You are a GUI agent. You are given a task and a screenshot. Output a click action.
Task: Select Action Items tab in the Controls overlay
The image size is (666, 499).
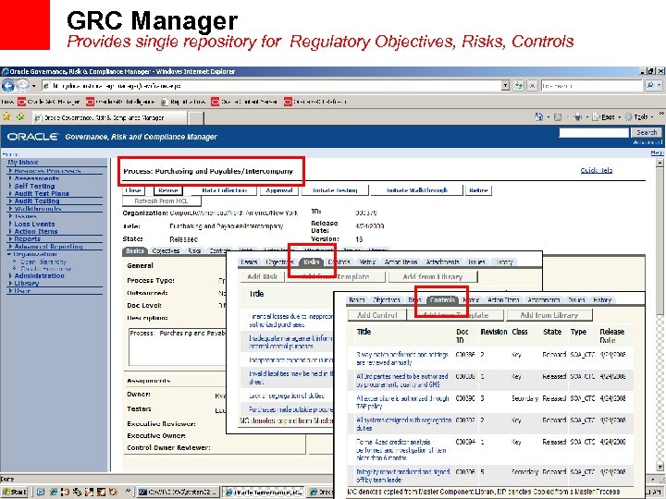pyautogui.click(x=503, y=300)
